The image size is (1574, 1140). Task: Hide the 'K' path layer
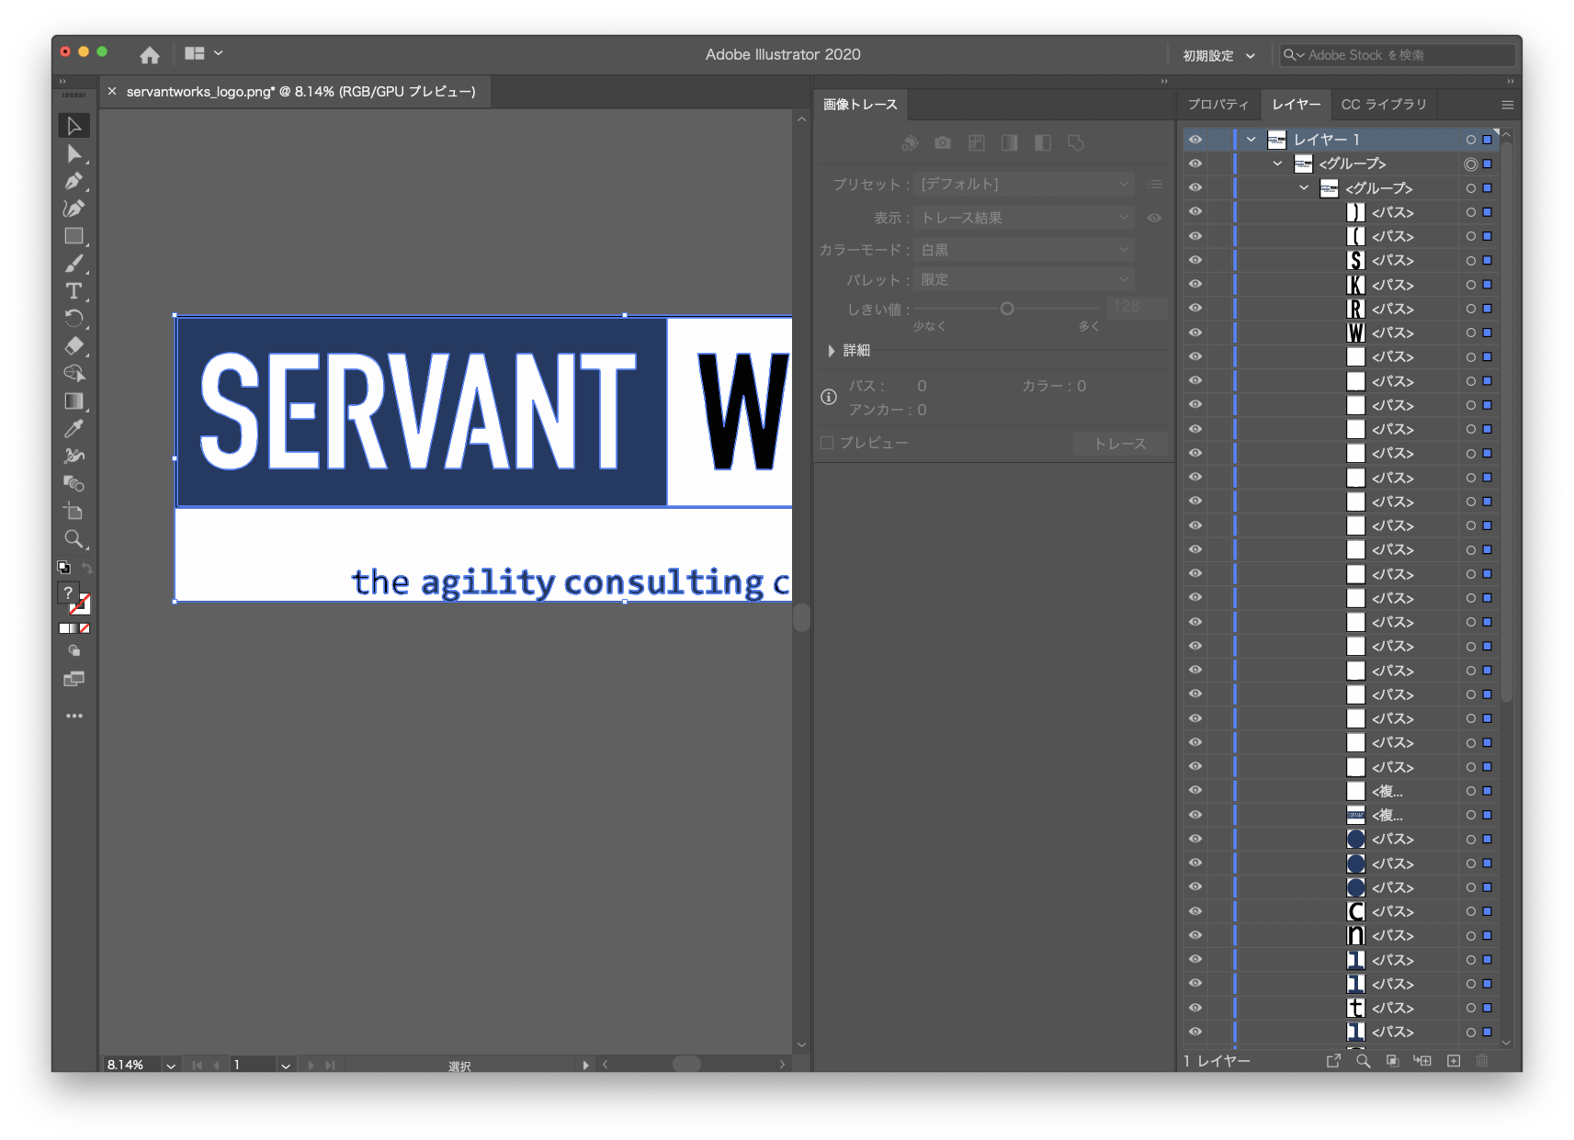click(x=1195, y=284)
